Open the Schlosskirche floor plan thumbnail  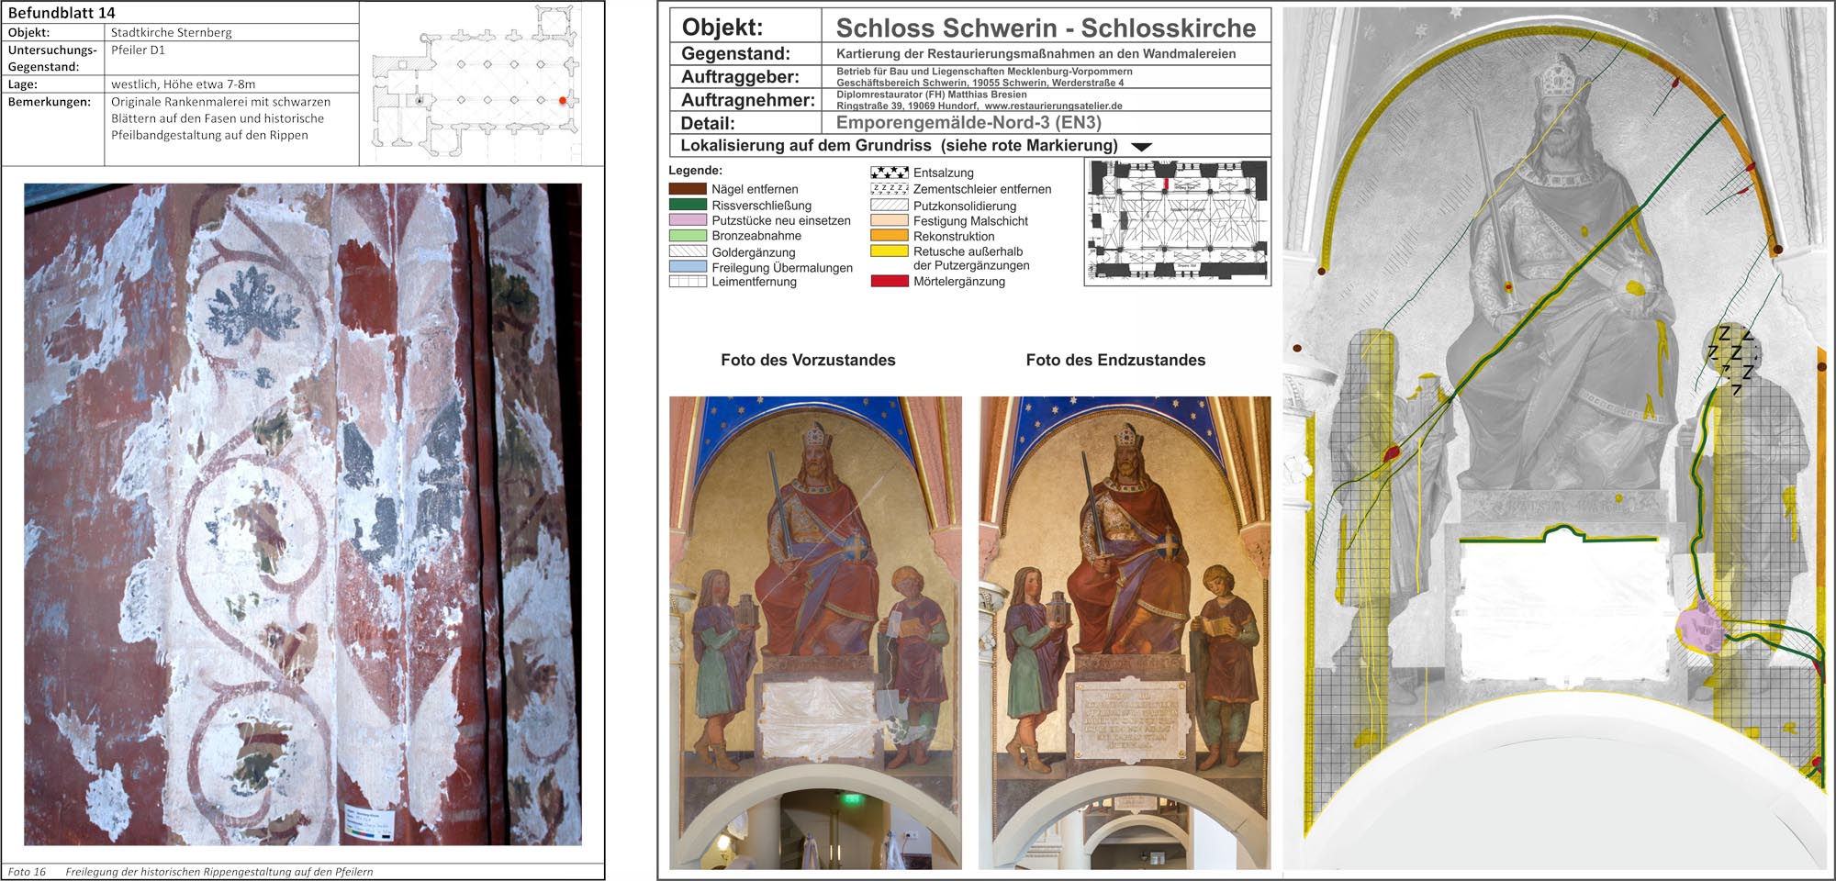pyautogui.click(x=1178, y=221)
